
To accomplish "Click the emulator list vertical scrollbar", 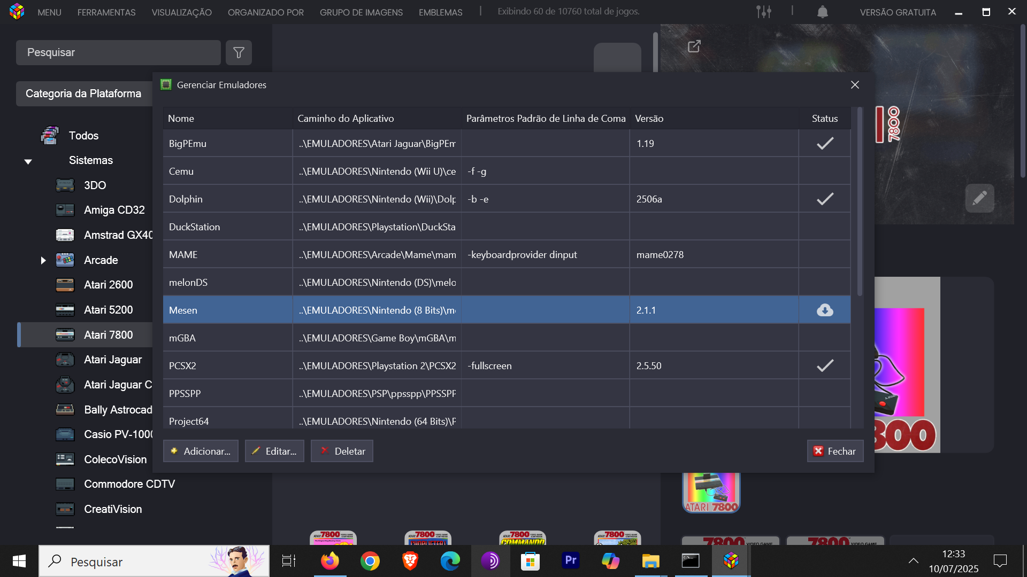I will pos(860,201).
